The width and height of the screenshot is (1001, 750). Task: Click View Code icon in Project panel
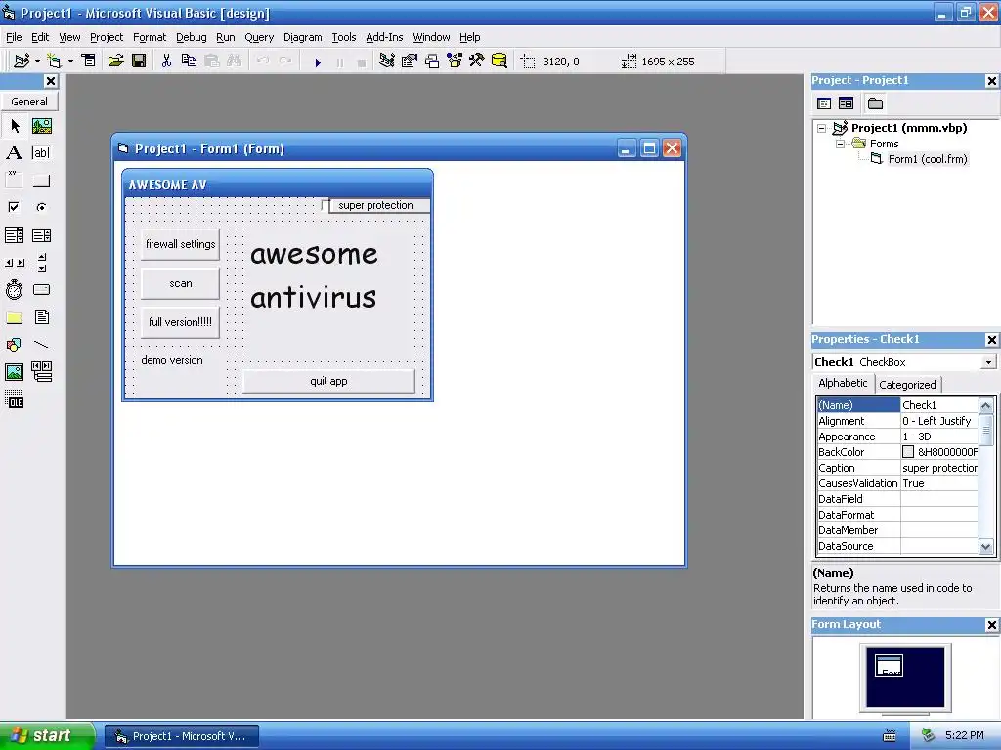(x=824, y=104)
